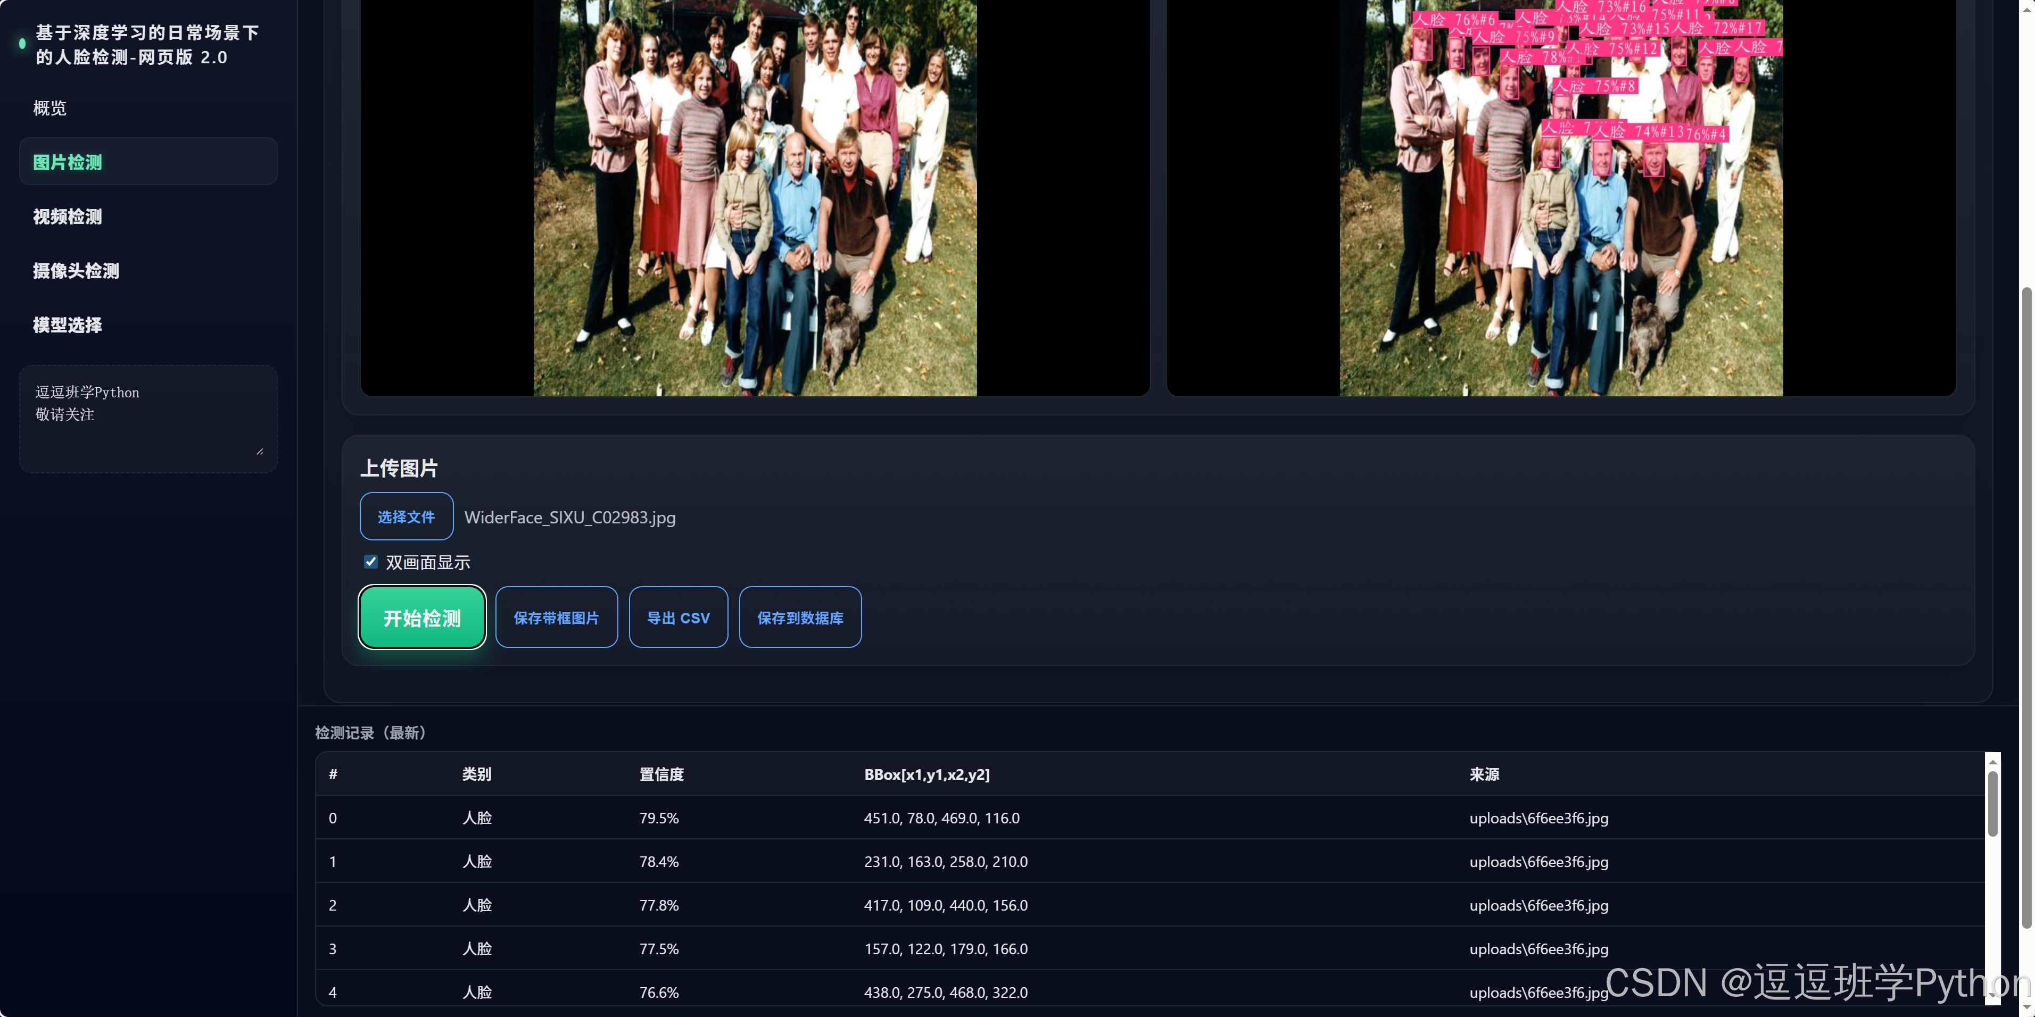This screenshot has height=1017, width=2035.
Task: Click index 2 in the detection table
Action: [x=333, y=905]
